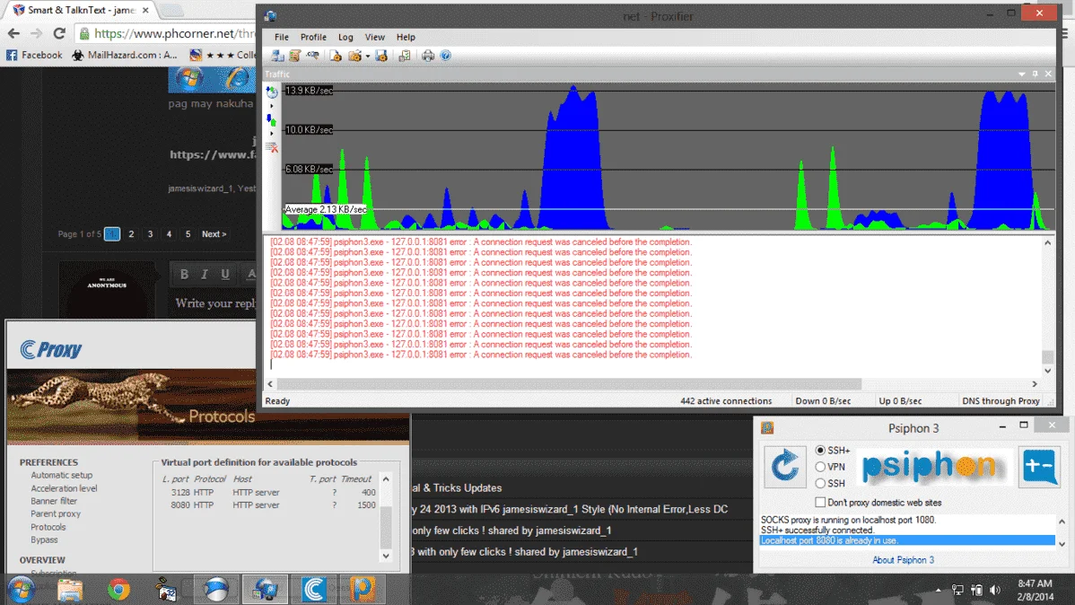Screen dimensions: 1075x605
Task: Click the Print icon in Proxifier toolbar
Action: pos(428,56)
